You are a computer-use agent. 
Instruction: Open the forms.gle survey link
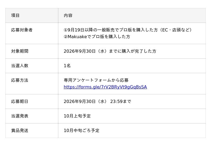click(105, 87)
